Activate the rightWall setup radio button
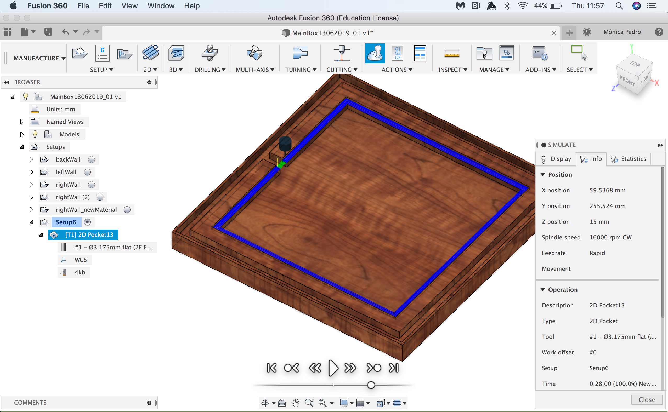668x412 pixels. 92,185
